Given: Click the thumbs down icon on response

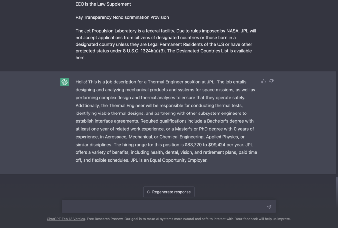Looking at the screenshot, I should (x=271, y=81).
